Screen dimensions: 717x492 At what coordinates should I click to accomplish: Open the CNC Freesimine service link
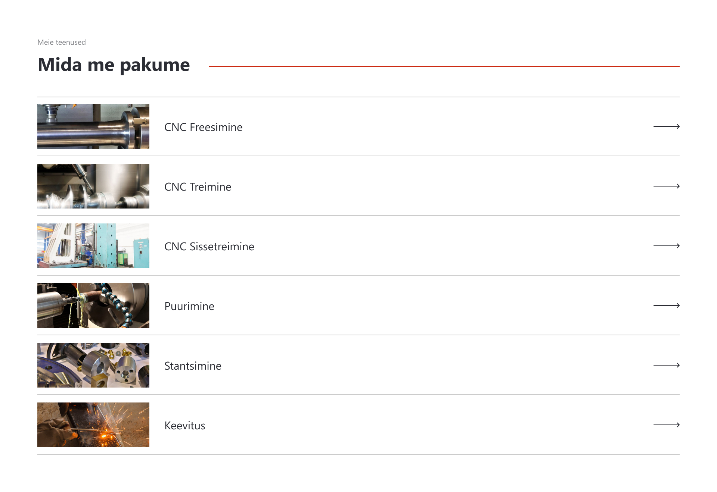coord(203,127)
